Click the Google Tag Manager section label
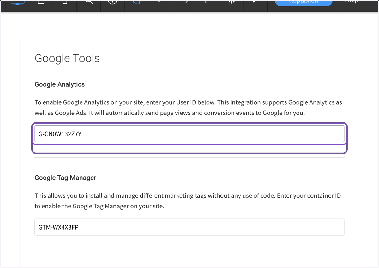 tap(65, 178)
